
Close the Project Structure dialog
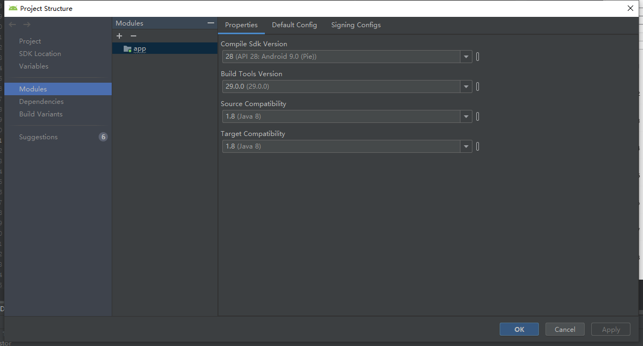click(630, 8)
